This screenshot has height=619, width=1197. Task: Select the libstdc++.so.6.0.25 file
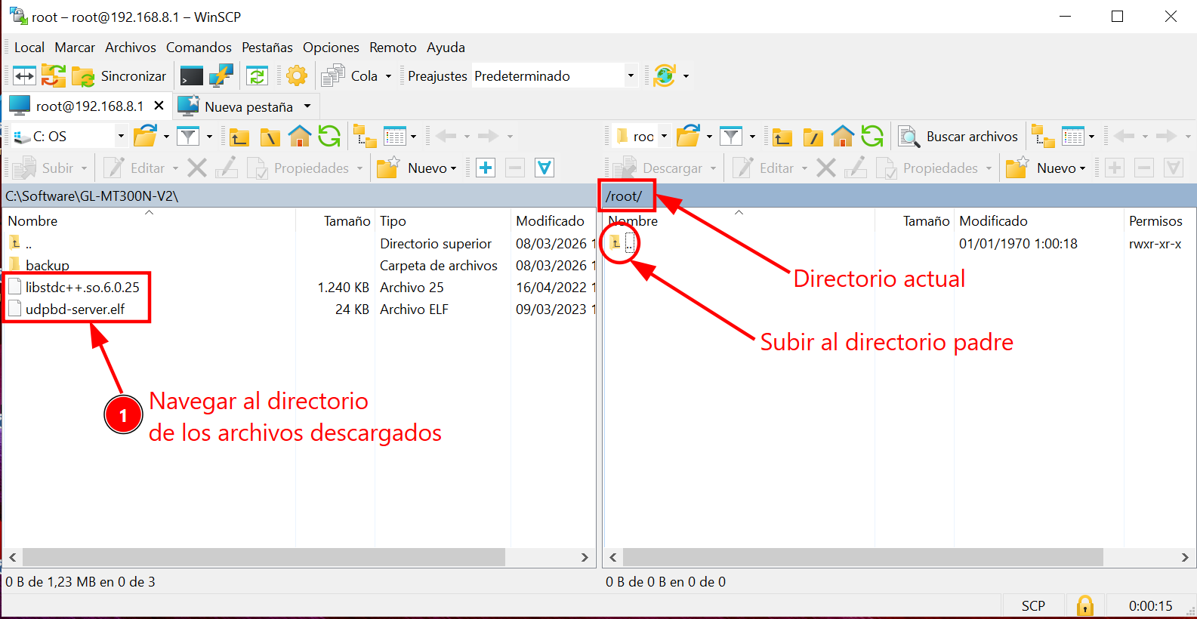(x=82, y=287)
